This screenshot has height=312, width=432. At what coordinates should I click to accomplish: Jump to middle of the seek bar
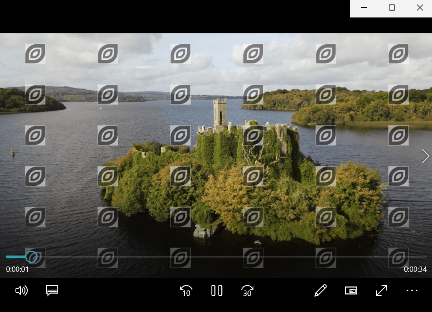coord(216,257)
